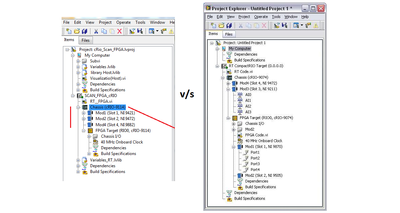Click Delete X icon in Project Explorer toolbar
The image size is (400, 213).
[x=264, y=25]
